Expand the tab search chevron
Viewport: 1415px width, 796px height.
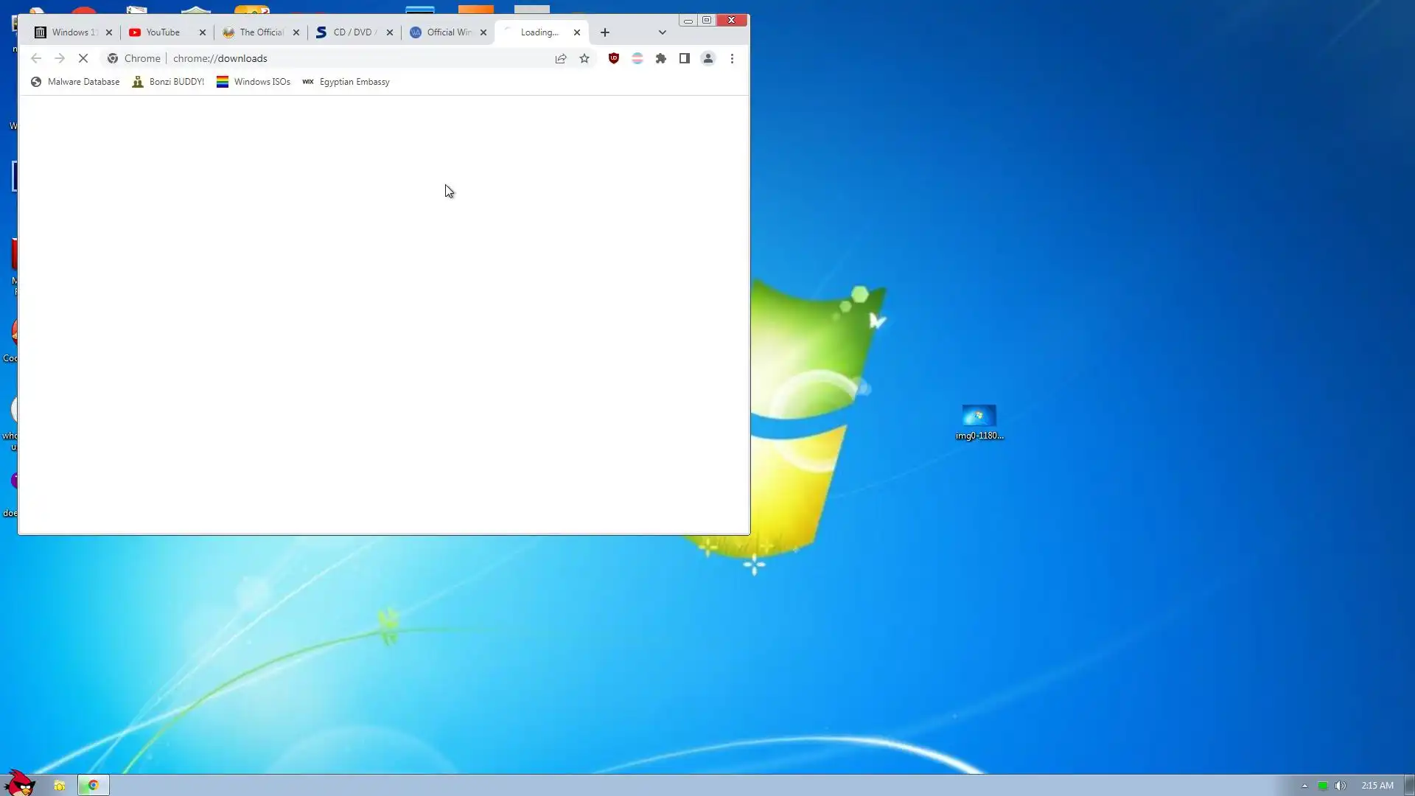pyautogui.click(x=662, y=32)
